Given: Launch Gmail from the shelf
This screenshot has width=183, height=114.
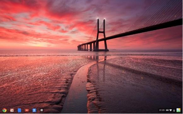Looking at the screenshot, I should [x=12, y=110].
